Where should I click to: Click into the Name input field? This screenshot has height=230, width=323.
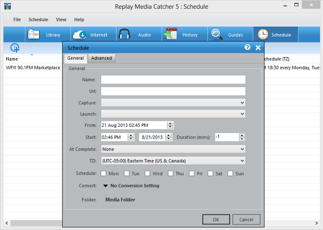point(173,80)
